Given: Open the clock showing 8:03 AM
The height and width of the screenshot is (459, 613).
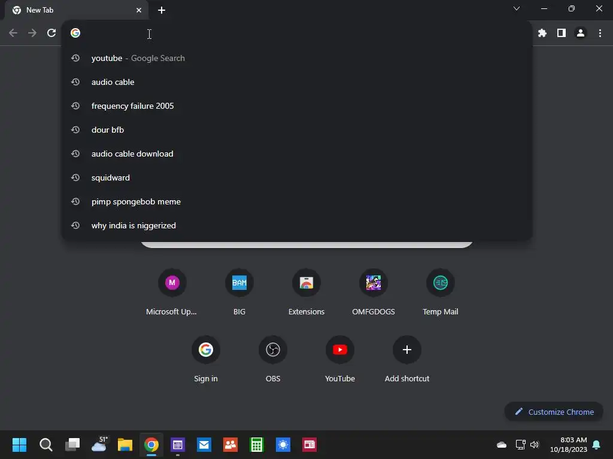Looking at the screenshot, I should click(569, 445).
